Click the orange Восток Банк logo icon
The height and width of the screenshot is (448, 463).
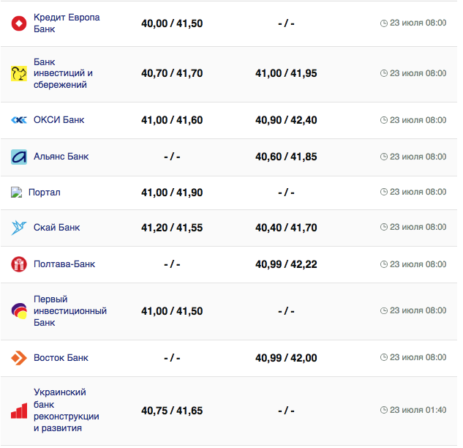click(x=19, y=358)
